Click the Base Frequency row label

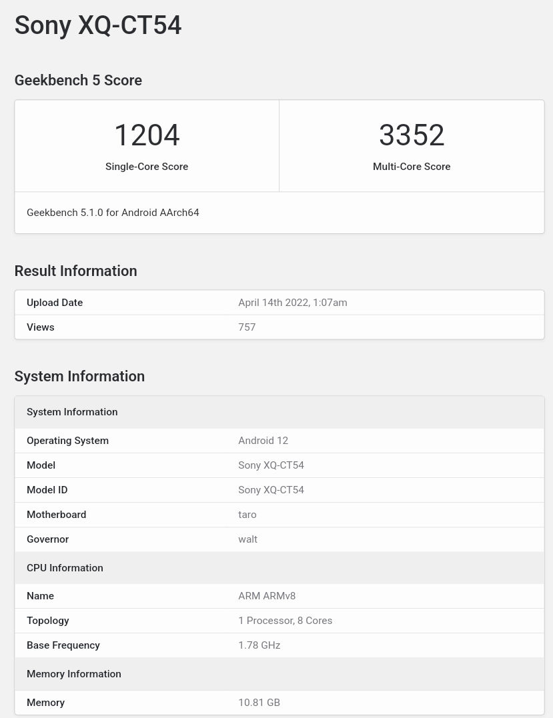click(x=63, y=645)
